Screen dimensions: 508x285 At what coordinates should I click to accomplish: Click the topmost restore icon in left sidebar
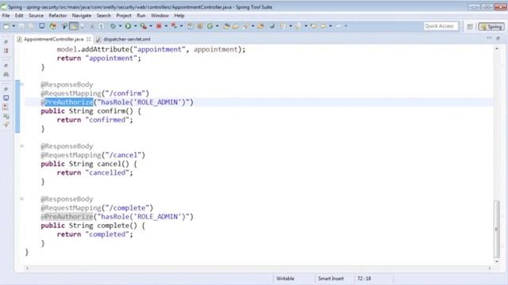(6, 42)
